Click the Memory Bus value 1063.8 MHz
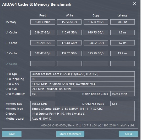This screenshot has height=140, width=141. pyautogui.click(x=43, y=104)
